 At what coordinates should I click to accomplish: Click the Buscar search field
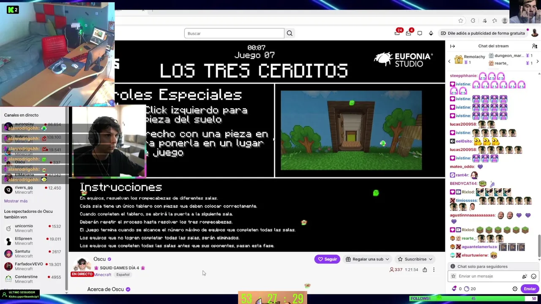tap(234, 33)
